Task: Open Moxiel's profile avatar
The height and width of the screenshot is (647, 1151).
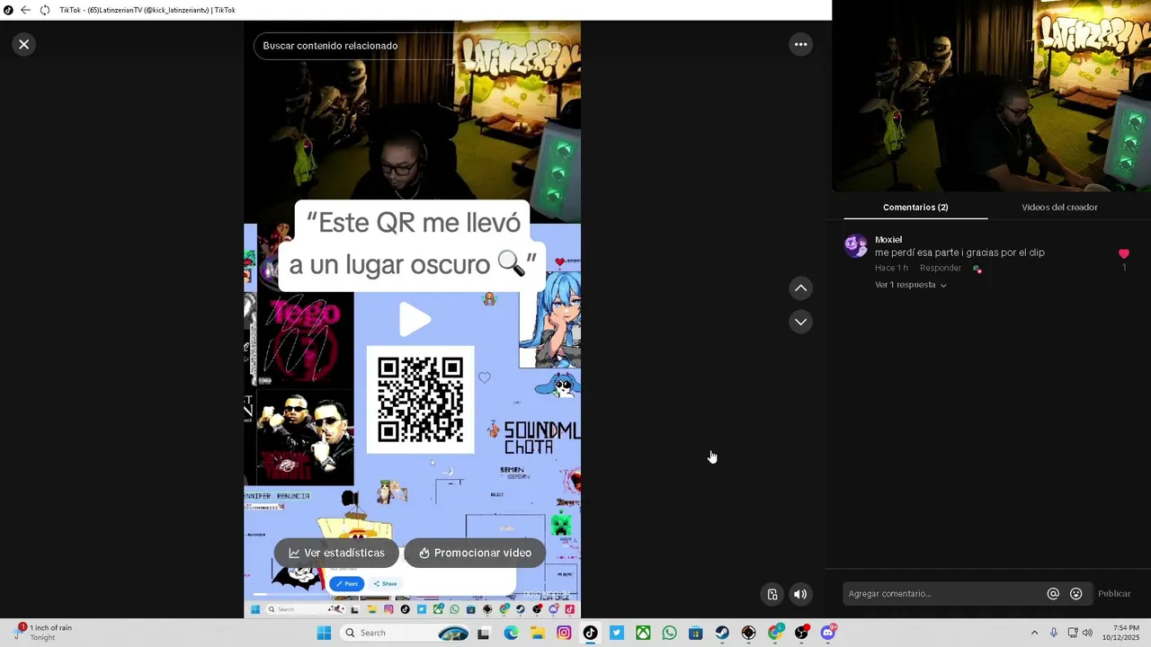Action: [x=856, y=245]
